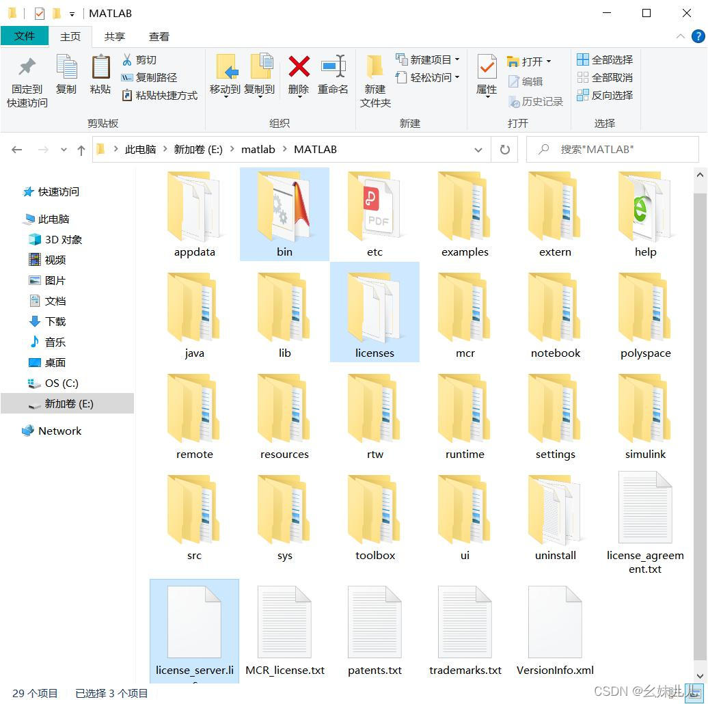This screenshot has height=704, width=708.
Task: Select This PC (此电脑) in sidebar
Action: pos(46,219)
